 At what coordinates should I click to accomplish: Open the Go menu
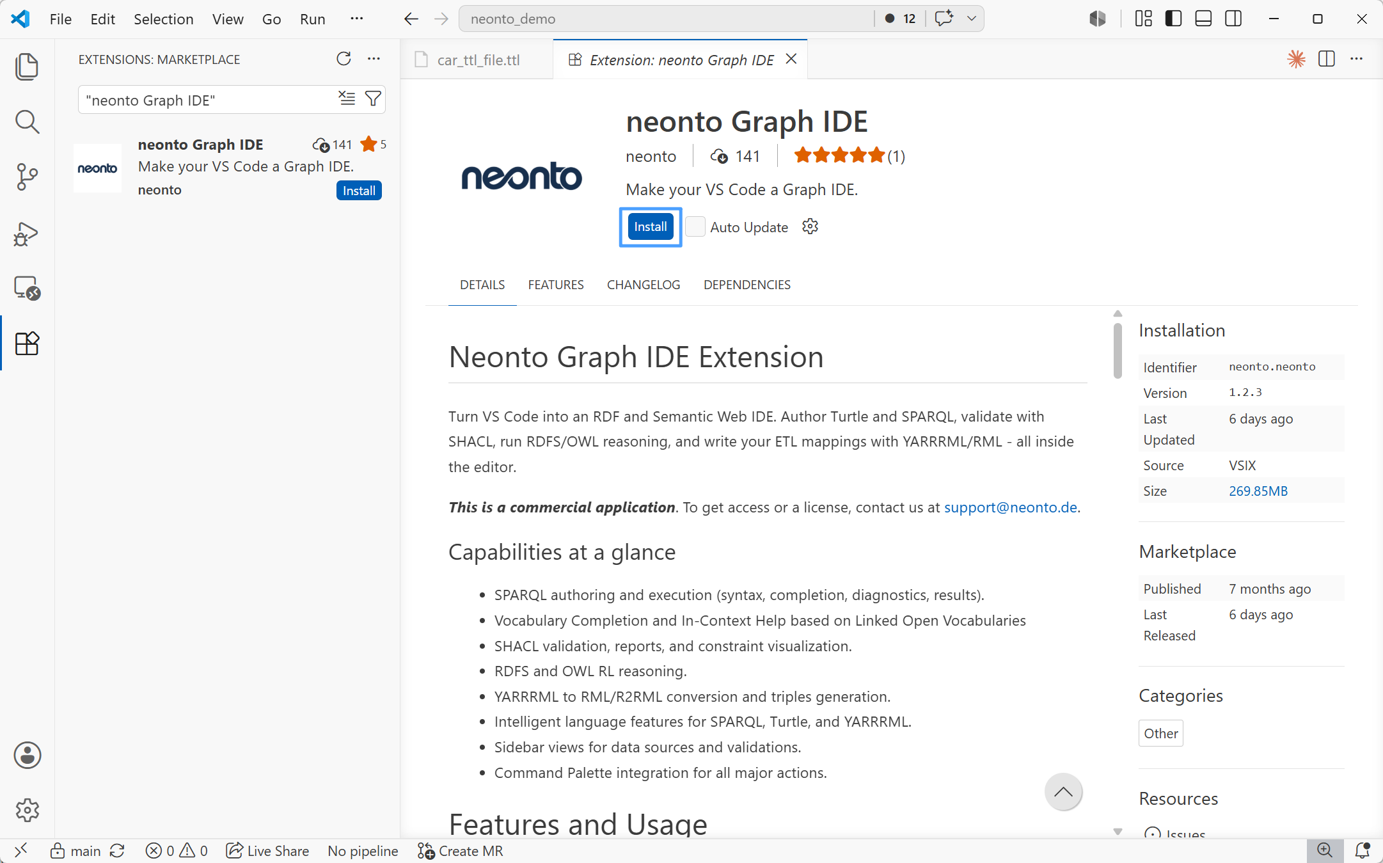coord(271,19)
